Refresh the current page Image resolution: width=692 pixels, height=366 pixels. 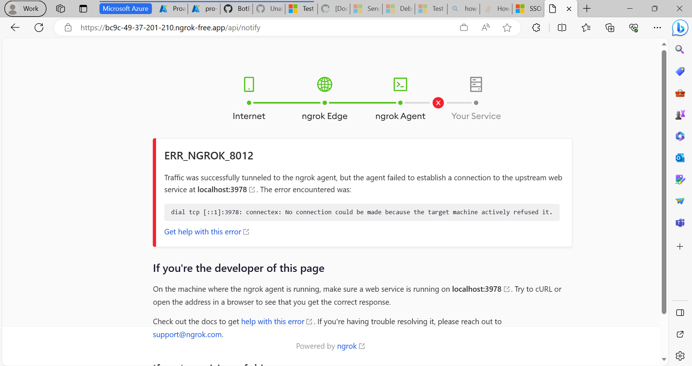pos(39,27)
